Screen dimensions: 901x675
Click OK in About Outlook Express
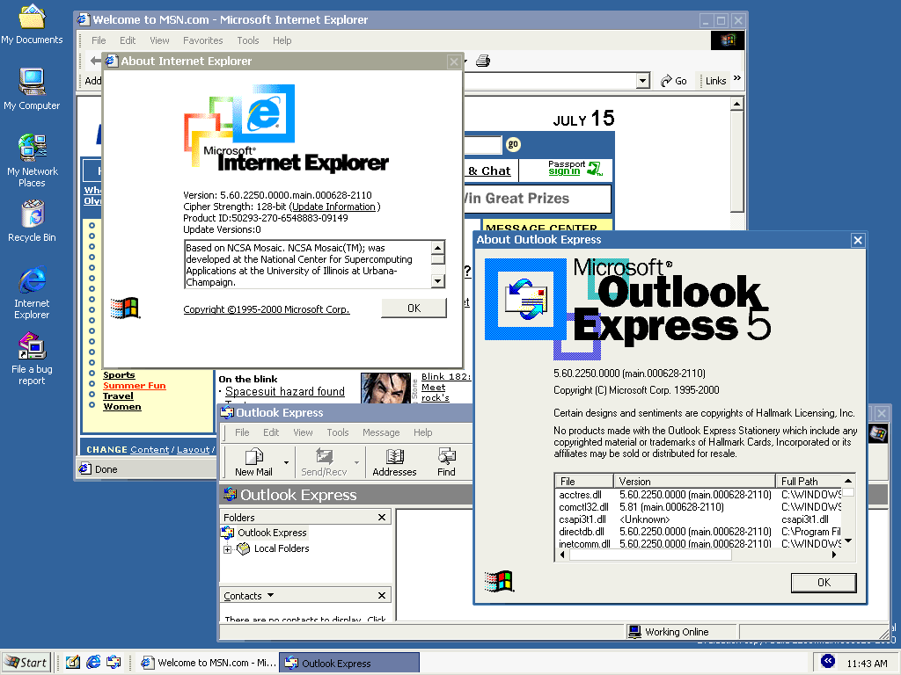tap(824, 583)
